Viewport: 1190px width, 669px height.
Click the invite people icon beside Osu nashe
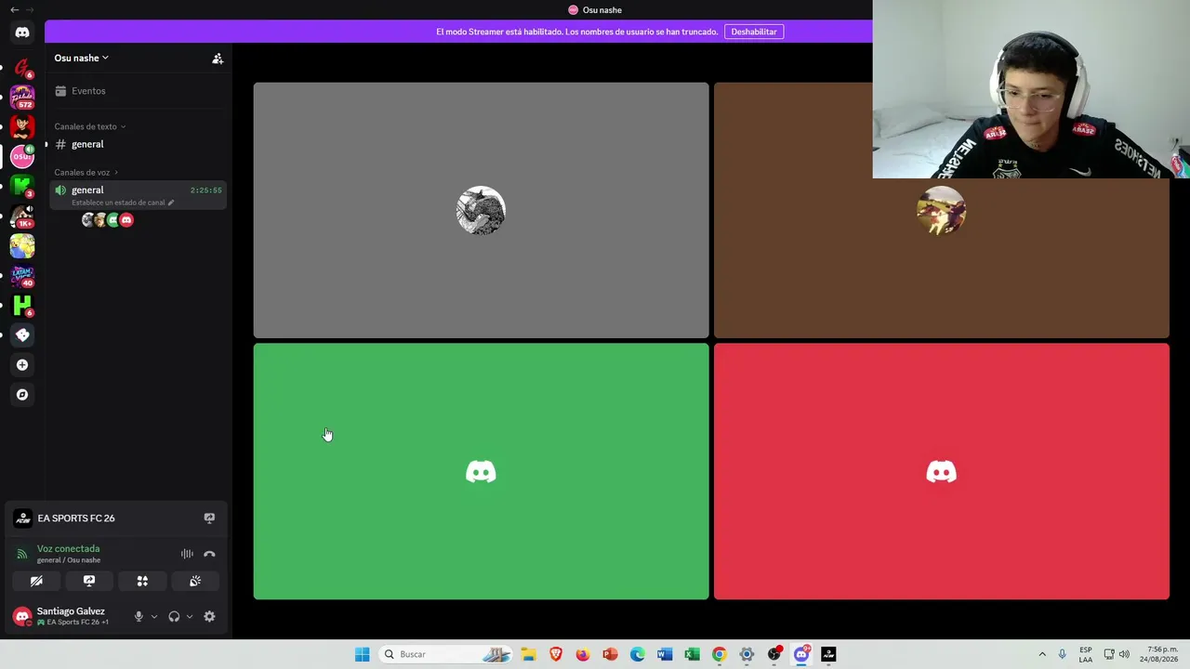218,59
